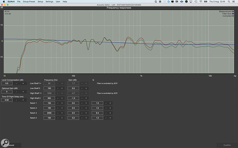
Task: Open the File menu
Action: (x=19, y=2)
